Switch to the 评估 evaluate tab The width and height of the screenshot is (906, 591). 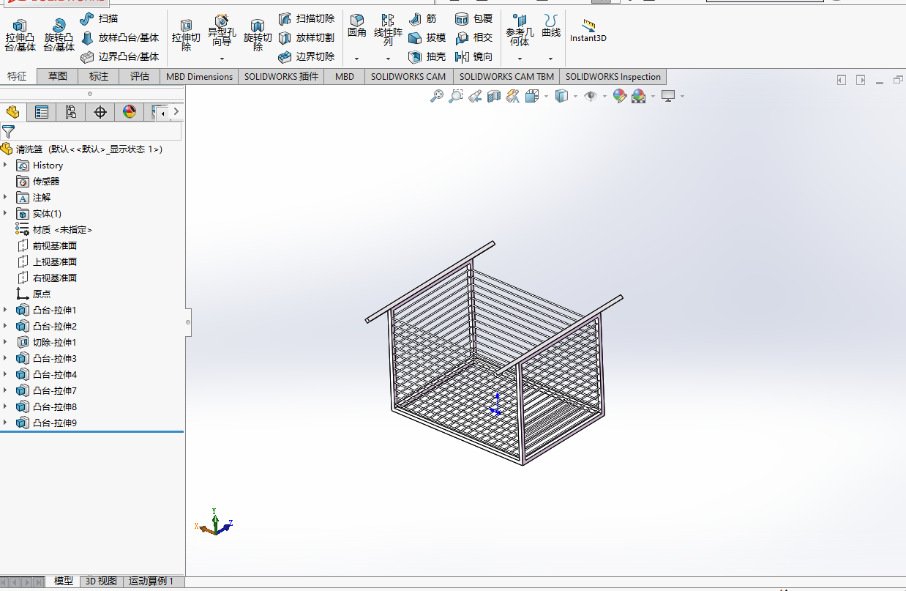click(x=140, y=76)
